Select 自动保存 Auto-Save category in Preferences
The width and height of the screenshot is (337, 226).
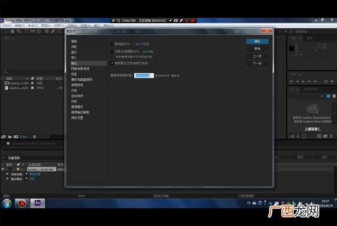point(77,96)
